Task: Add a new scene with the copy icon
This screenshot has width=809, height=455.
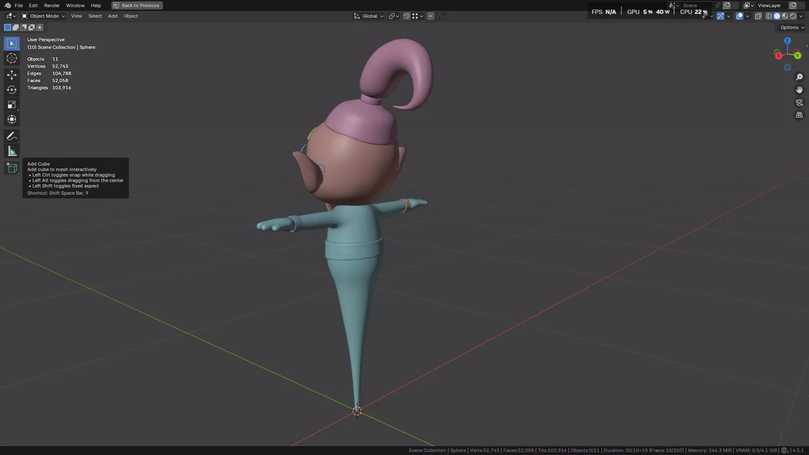Action: tap(727, 5)
